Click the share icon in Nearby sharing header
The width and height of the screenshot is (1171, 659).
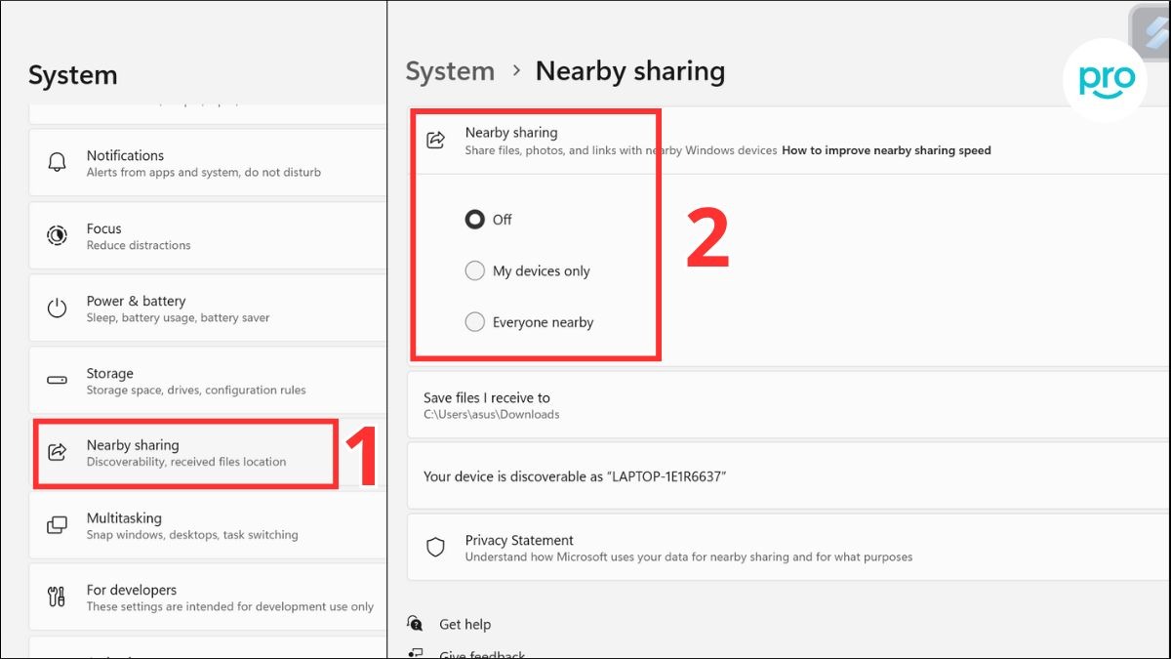coord(436,140)
